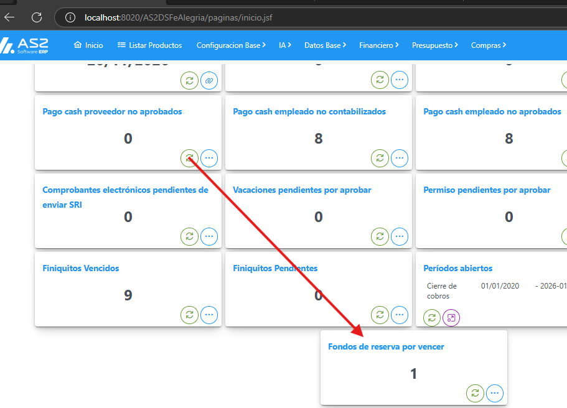Open more options for Finiquitos Pendientes
Screen dimensions: 567x408
[399, 315]
